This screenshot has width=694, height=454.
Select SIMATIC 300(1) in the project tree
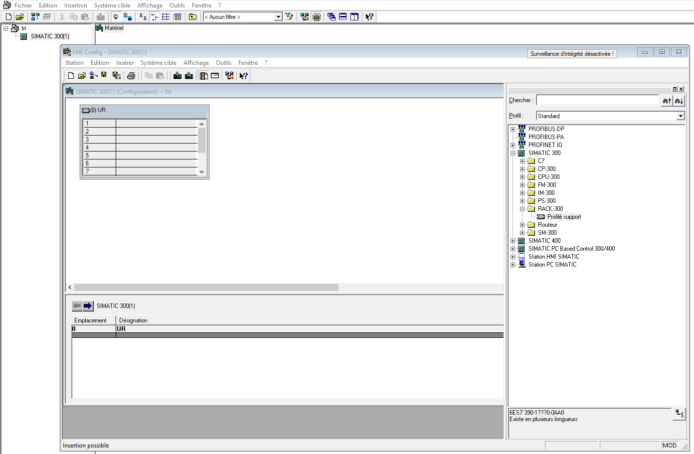(50, 36)
